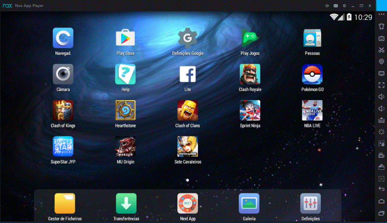Launch Next App from the dock
Image resolution: width=387 pixels, height=223 pixels.
pos(187,203)
